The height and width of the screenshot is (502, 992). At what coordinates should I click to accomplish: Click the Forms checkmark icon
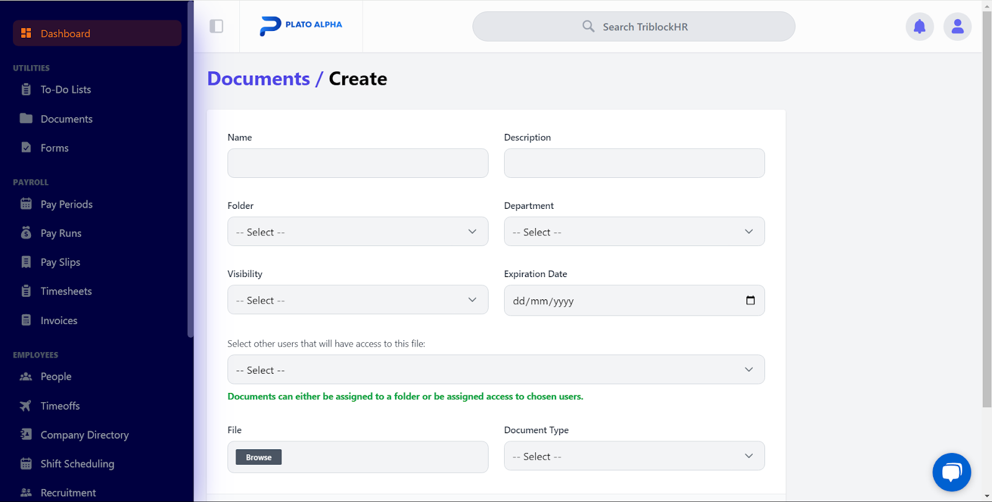click(26, 148)
